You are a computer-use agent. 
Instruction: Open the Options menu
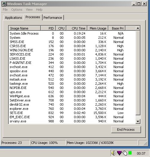[17, 10]
